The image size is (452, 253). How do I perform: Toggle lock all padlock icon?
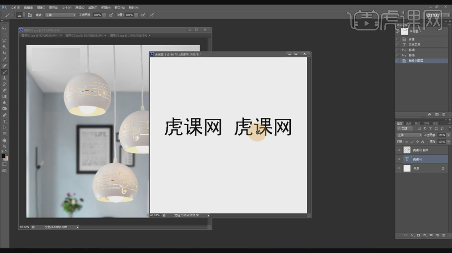[423, 142]
